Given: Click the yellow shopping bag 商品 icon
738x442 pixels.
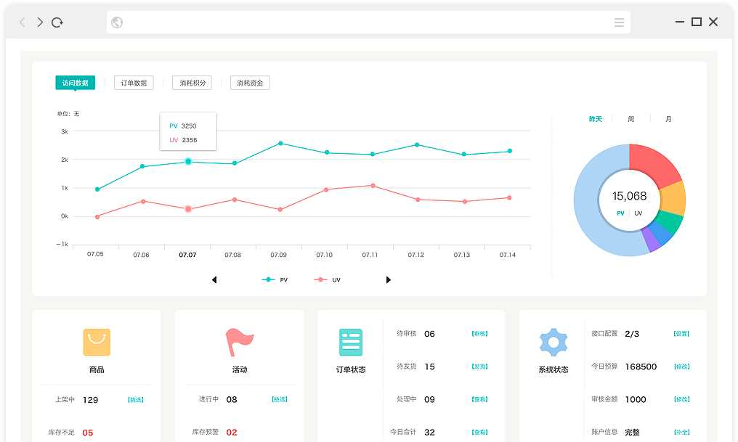Looking at the screenshot, I should [x=97, y=342].
